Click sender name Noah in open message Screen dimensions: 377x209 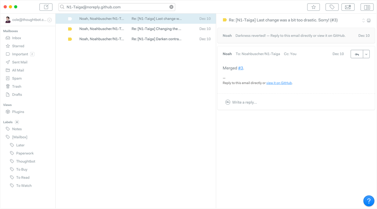coord(227,54)
